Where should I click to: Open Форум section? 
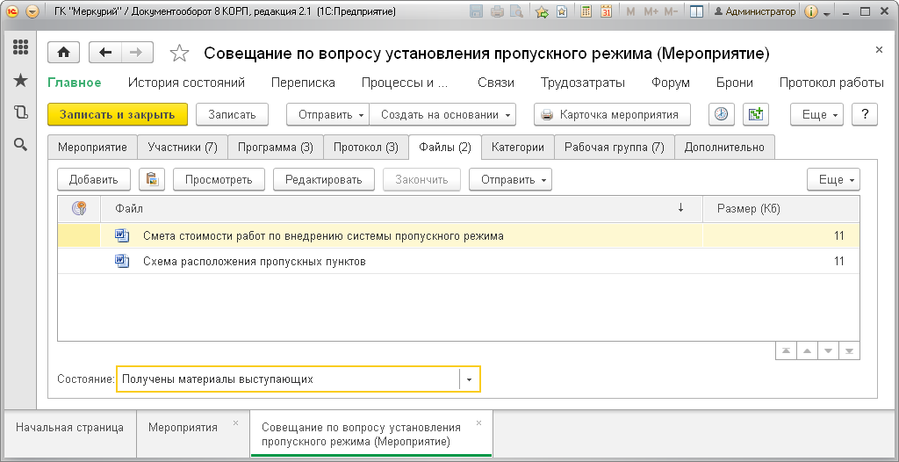671,83
